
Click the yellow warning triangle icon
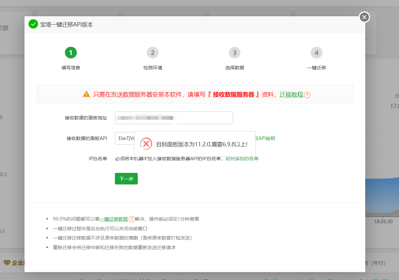[86, 94]
